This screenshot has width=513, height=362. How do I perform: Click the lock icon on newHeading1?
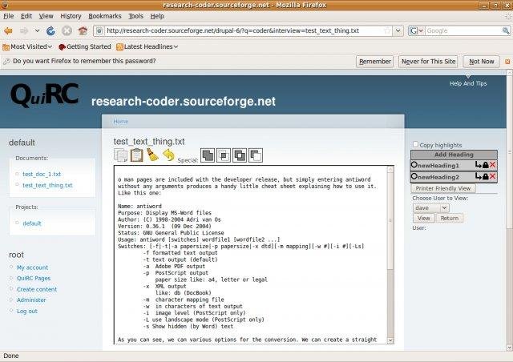[x=486, y=165]
